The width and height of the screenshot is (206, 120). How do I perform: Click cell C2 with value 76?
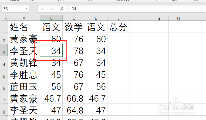click(x=74, y=38)
